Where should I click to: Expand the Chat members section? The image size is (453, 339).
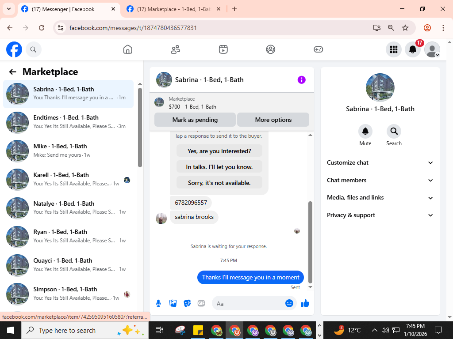pyautogui.click(x=380, y=180)
